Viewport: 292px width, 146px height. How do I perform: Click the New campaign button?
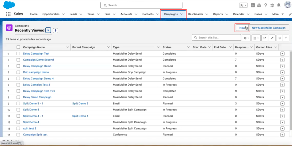(x=242, y=28)
